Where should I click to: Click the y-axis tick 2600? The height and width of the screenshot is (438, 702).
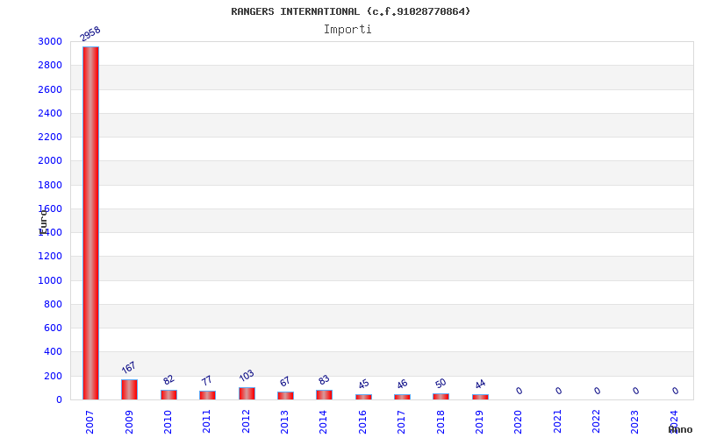point(50,89)
